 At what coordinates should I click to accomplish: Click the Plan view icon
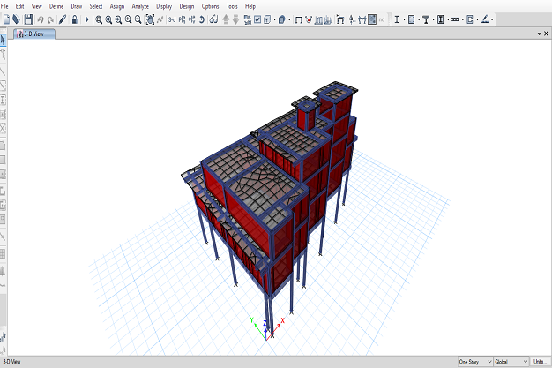tap(182, 19)
